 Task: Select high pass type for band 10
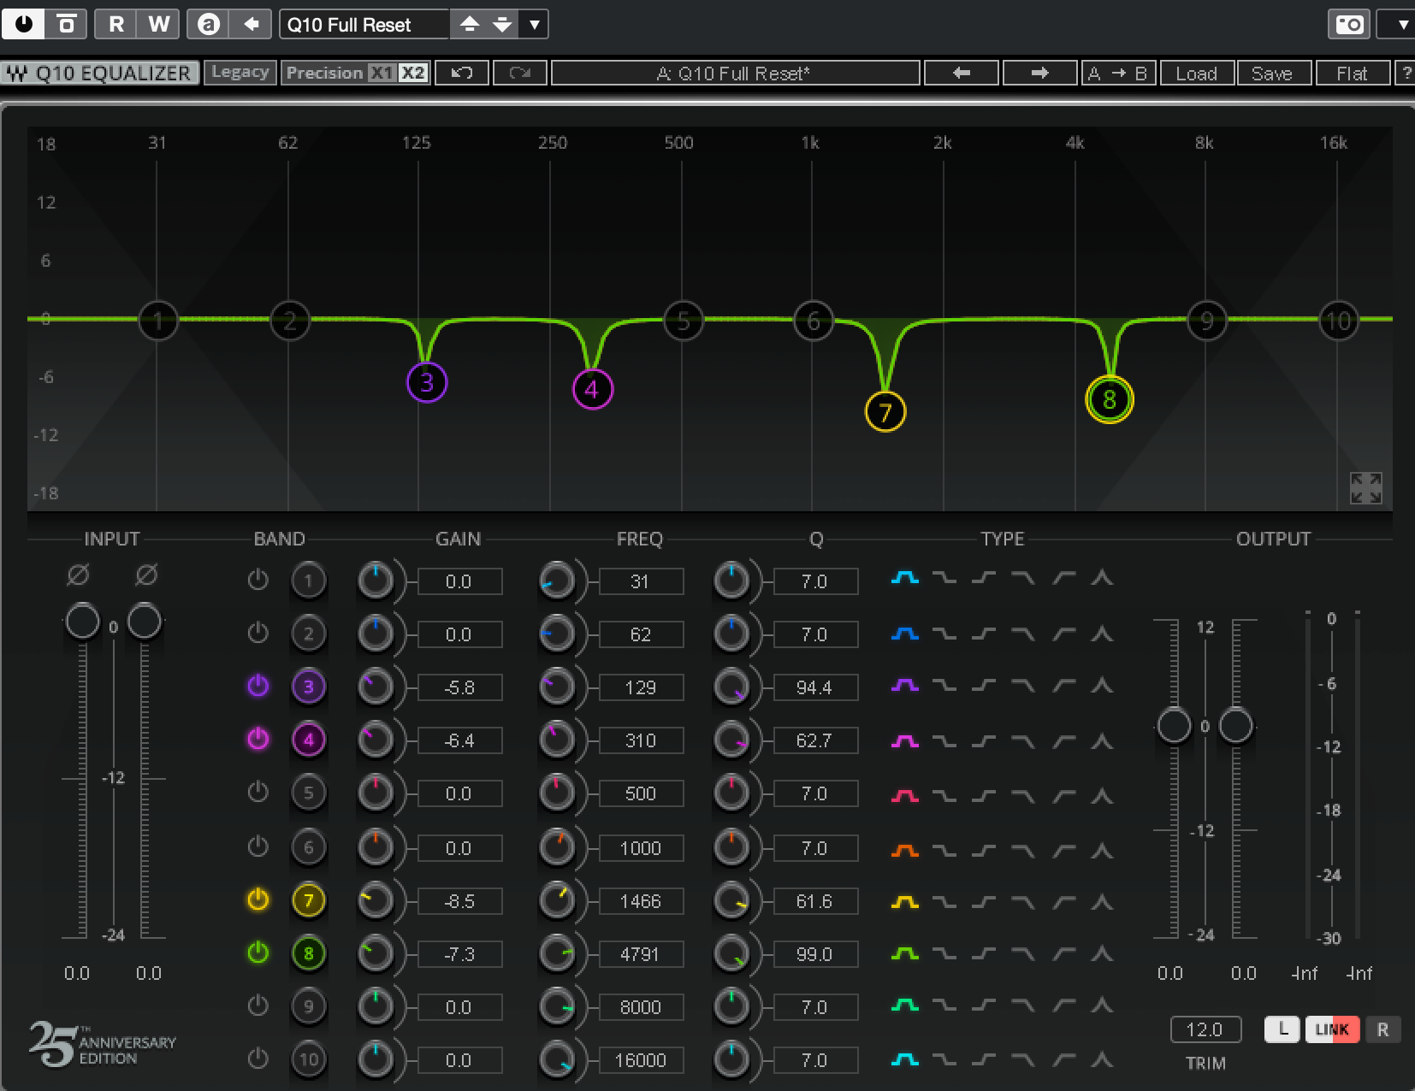tap(1063, 1060)
